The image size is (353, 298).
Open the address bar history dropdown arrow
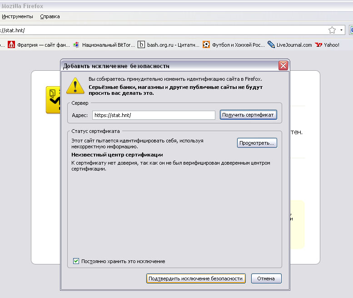point(342,30)
